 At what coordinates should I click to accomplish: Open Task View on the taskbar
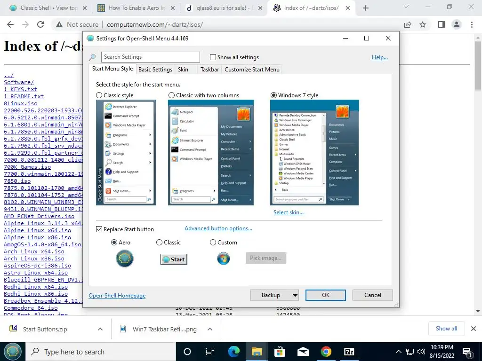(209, 352)
